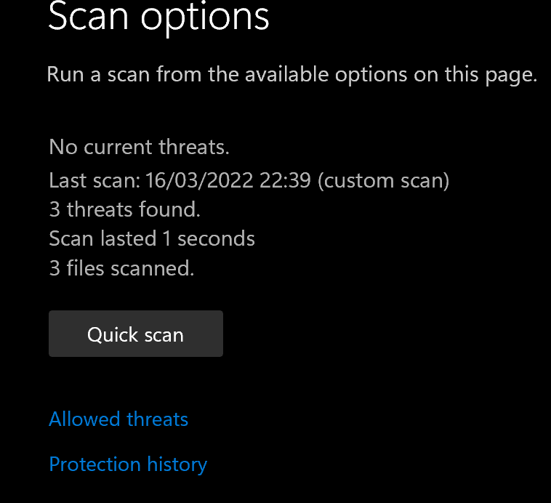Screen dimensions: 551x503
Task: Open Protection history
Action: click(x=128, y=464)
